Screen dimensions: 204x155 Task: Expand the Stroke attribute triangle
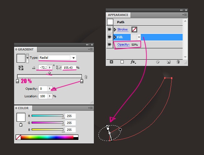[x=115, y=29]
